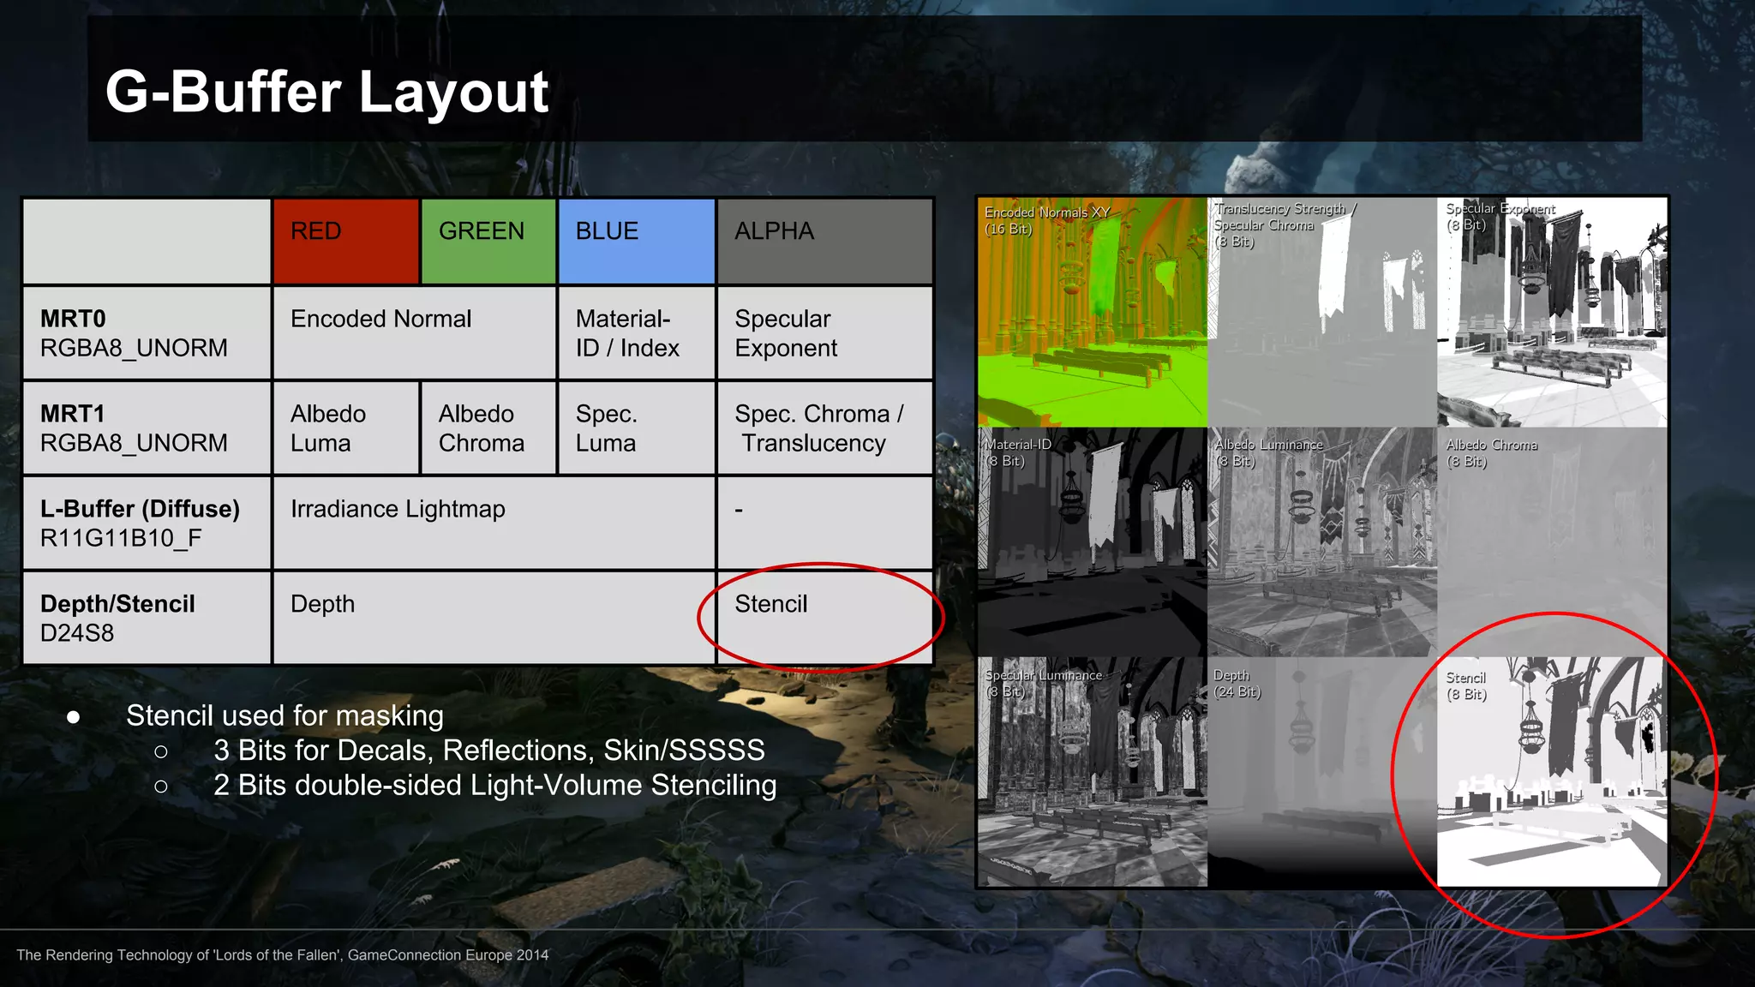Screen dimensions: 1755x987
Task: Open the Encoded Normals XY thumbnail
Action: click(x=1093, y=313)
